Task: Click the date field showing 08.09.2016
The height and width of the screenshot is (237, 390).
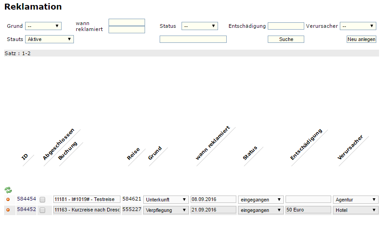Action: [213, 200]
